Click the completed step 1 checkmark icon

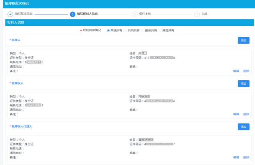(x=10, y=14)
